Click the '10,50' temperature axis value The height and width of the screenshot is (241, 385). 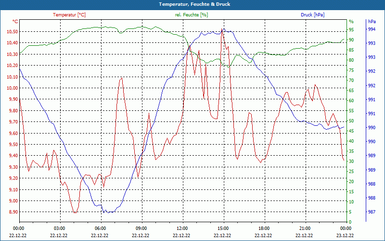[13, 31]
